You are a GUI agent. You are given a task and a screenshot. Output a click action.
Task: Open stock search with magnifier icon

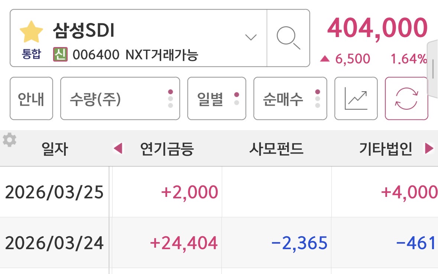(x=288, y=38)
